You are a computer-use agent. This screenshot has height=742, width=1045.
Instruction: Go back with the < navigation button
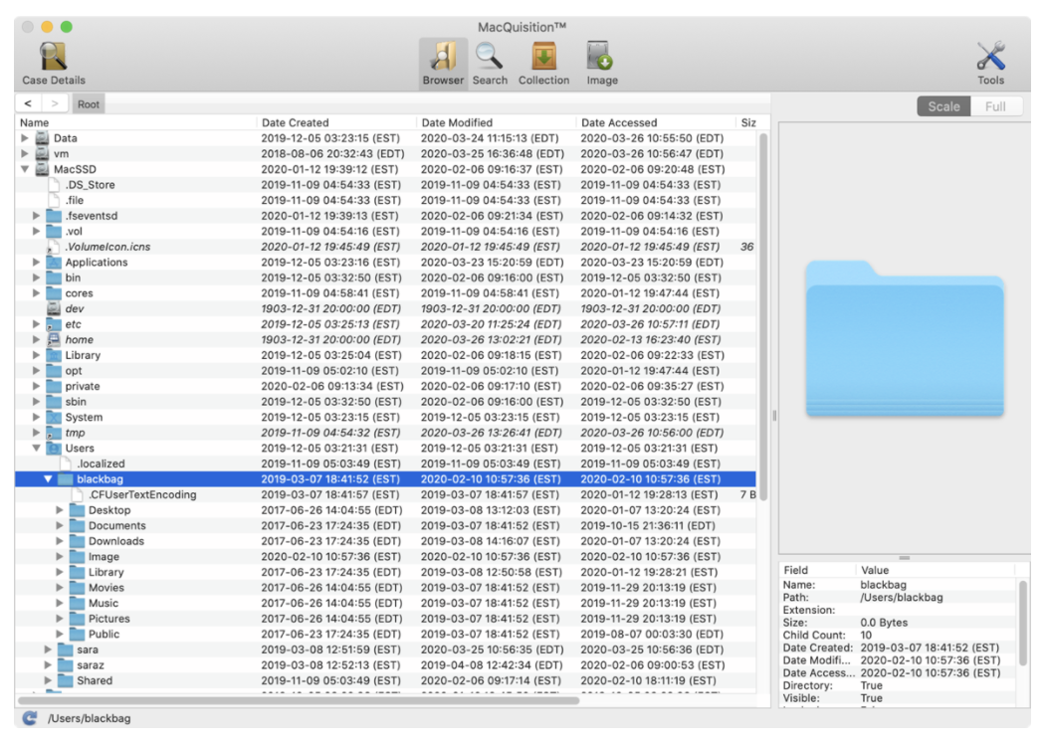(x=28, y=103)
